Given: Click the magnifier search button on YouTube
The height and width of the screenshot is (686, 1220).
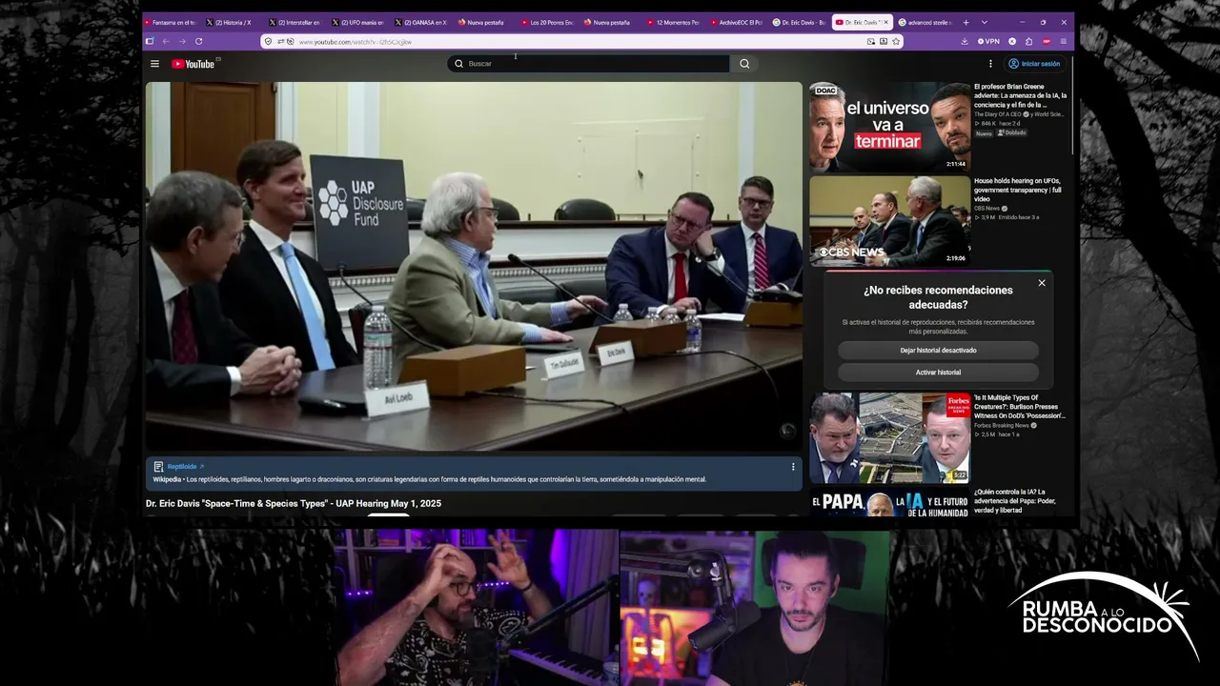Looking at the screenshot, I should [x=744, y=64].
